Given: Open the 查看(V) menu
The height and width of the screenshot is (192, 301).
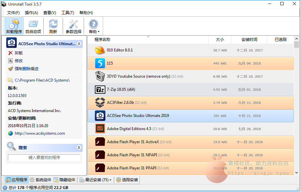Looking at the screenshot, I should click(x=50, y=13).
